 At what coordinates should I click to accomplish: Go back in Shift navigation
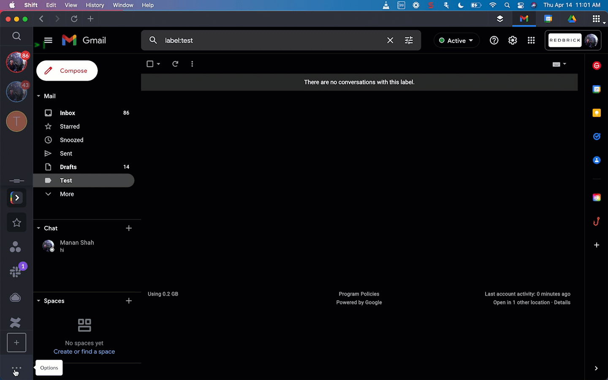41,19
